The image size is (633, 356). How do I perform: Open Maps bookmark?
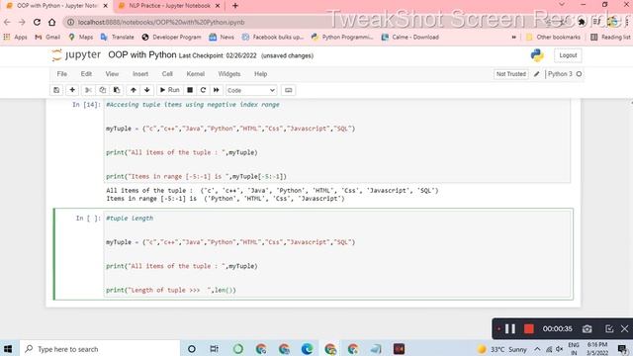[x=81, y=37]
